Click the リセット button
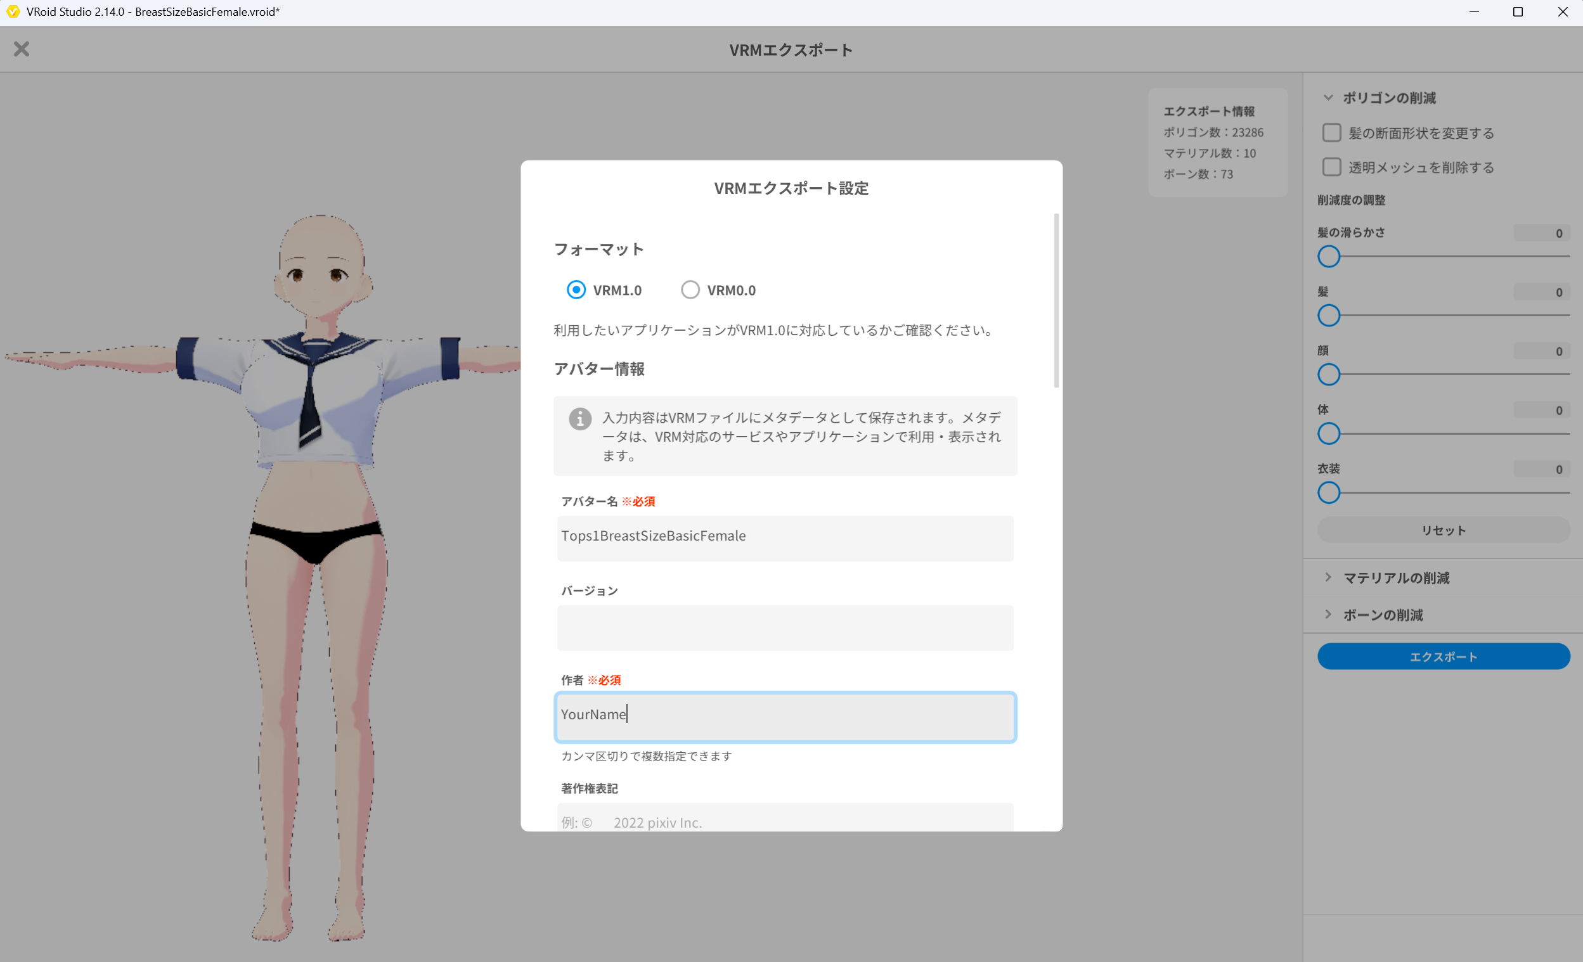Screen dimensions: 1583x962 [x=1443, y=530]
